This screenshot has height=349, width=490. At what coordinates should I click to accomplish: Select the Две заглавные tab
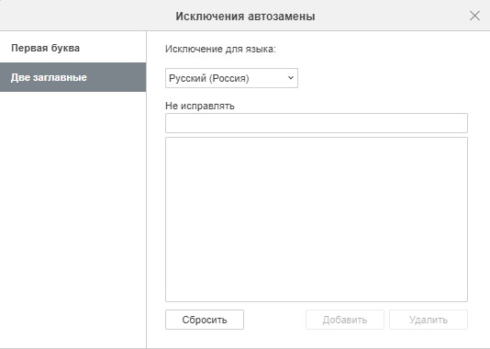pyautogui.click(x=72, y=77)
